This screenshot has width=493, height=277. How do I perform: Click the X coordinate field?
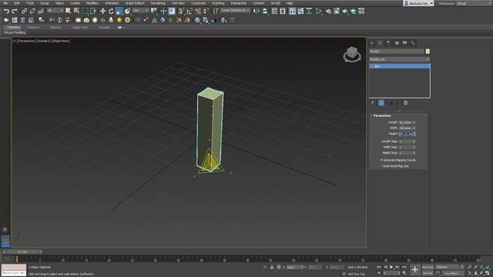click(x=294, y=267)
